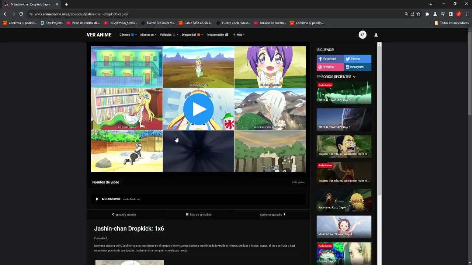The image size is (472, 265).
Task: Click the address bar URL
Action: coord(81,14)
